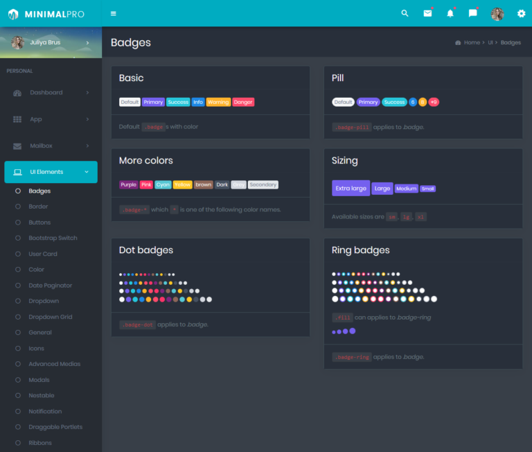This screenshot has height=452, width=532.
Task: Click the Warning badge in Basic card
Action: [x=218, y=102]
